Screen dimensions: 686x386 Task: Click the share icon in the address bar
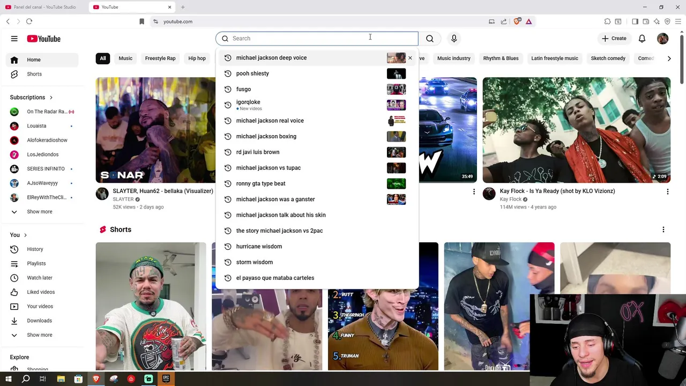pyautogui.click(x=504, y=21)
